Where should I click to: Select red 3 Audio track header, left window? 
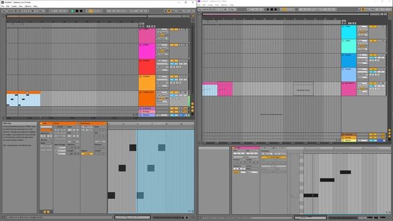coord(147,67)
